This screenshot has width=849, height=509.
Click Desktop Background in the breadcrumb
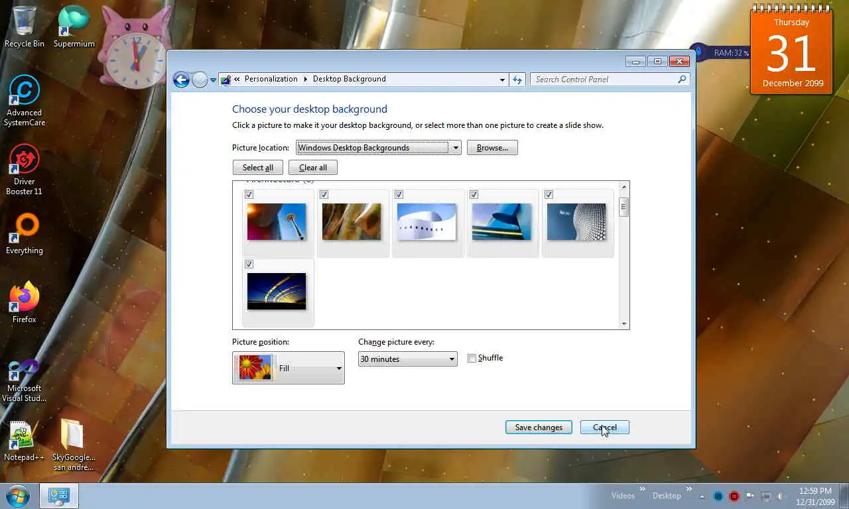click(x=350, y=79)
